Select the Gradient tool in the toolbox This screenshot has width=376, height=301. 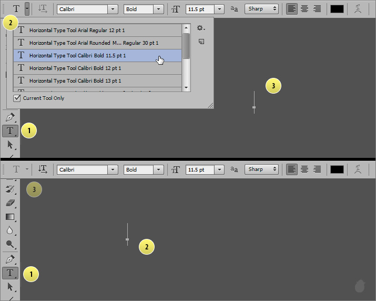pos(10,216)
